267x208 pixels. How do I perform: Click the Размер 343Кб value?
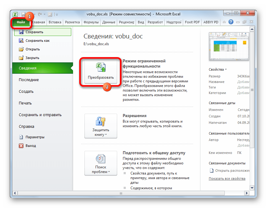243,76
